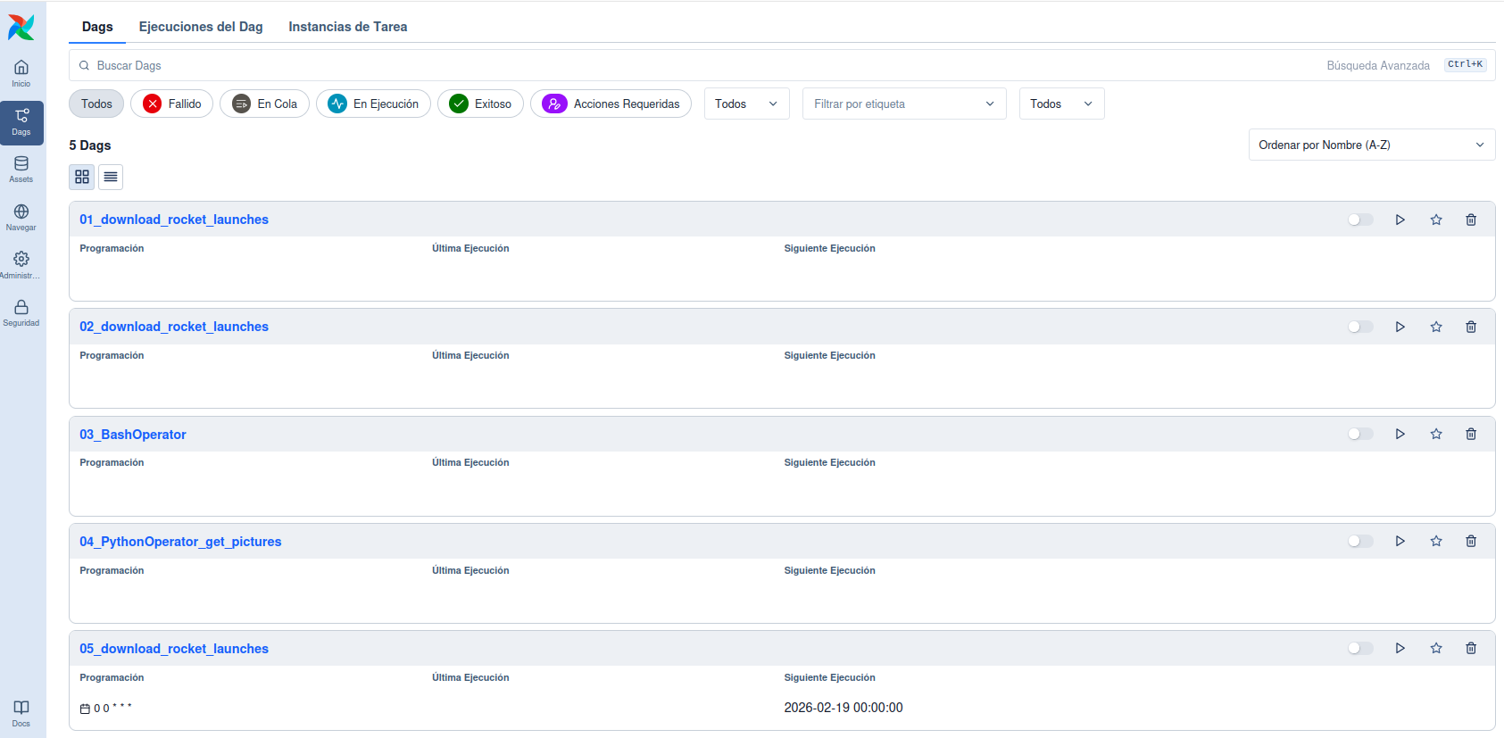
Task: Open the Seguridad lock icon
Action: (x=21, y=312)
